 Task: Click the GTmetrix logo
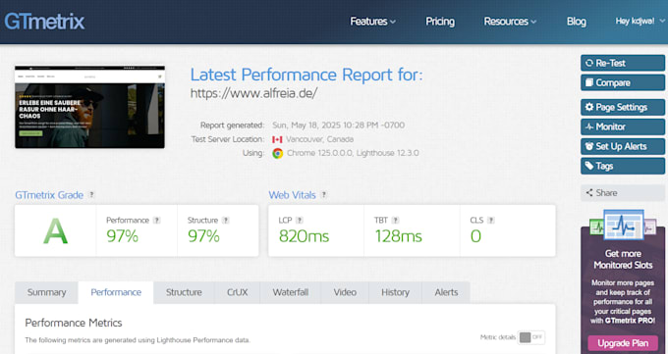click(44, 22)
